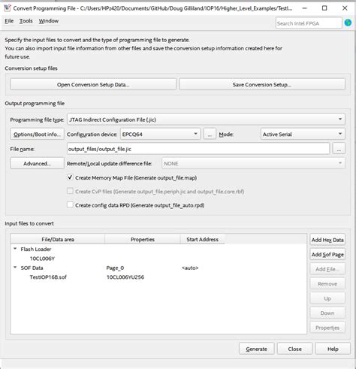Open the Configuration device EPCQ64 dropdown
Image resolution: width=356 pixels, height=369 pixels.
pyautogui.click(x=160, y=134)
